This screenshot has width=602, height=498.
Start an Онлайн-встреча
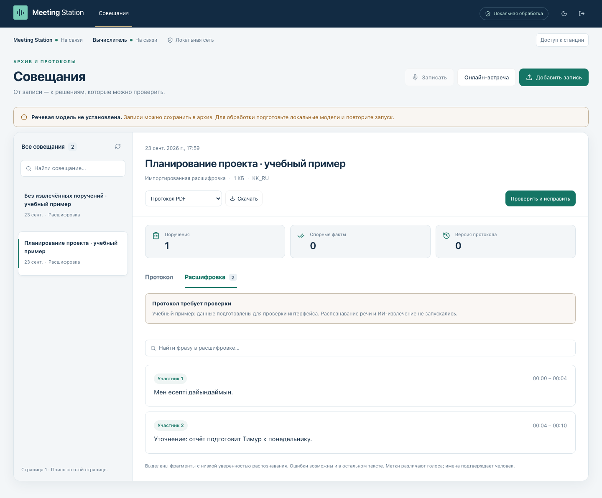point(487,77)
